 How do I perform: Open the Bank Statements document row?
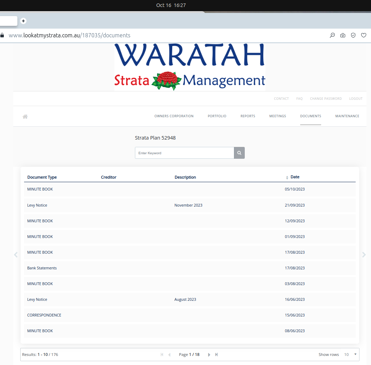(190, 268)
